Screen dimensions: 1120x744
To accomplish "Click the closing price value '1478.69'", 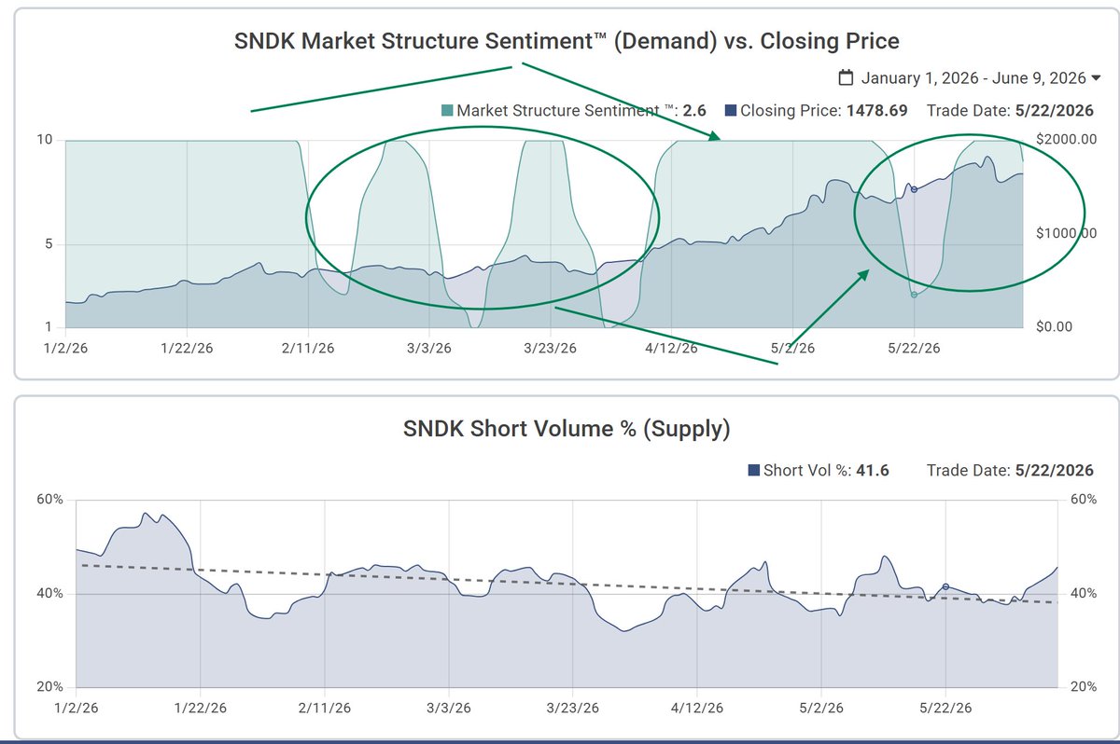I will [x=876, y=111].
